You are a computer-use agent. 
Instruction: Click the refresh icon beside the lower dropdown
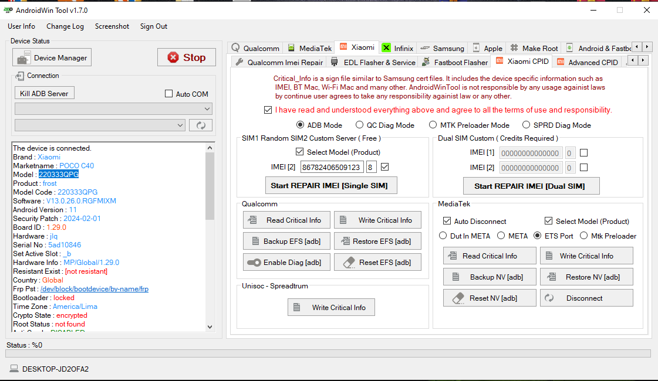200,125
